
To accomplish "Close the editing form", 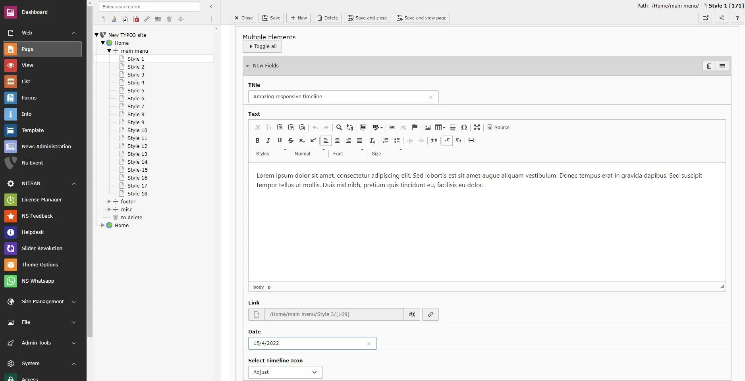I will click(243, 18).
